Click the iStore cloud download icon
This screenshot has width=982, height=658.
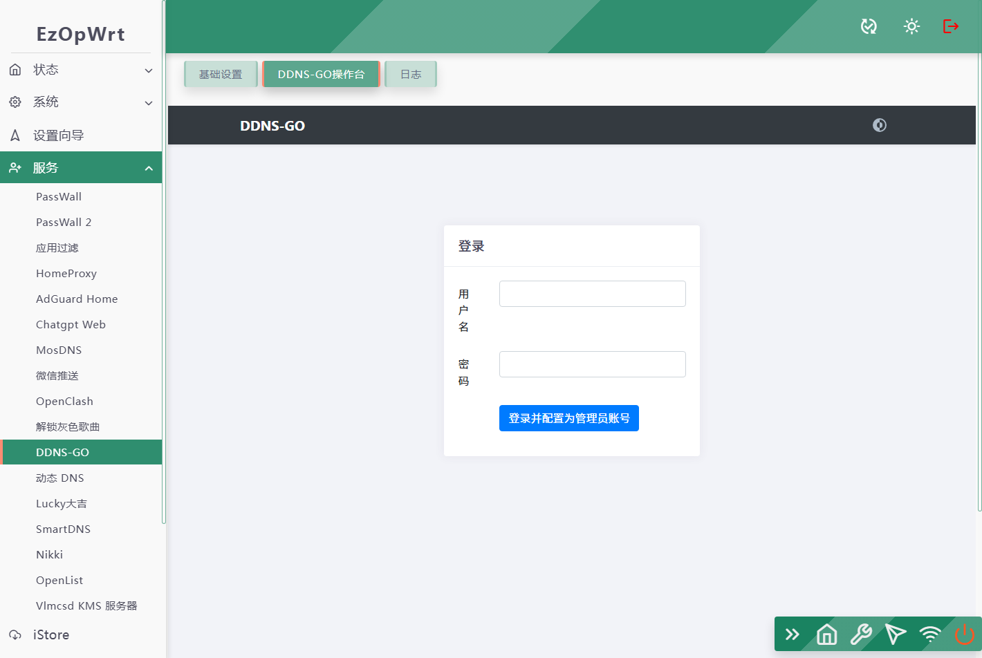point(15,634)
